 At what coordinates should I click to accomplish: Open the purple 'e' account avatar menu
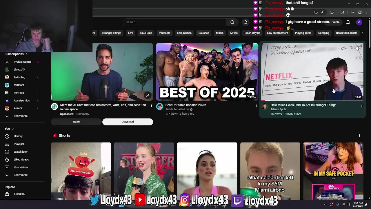(x=359, y=22)
